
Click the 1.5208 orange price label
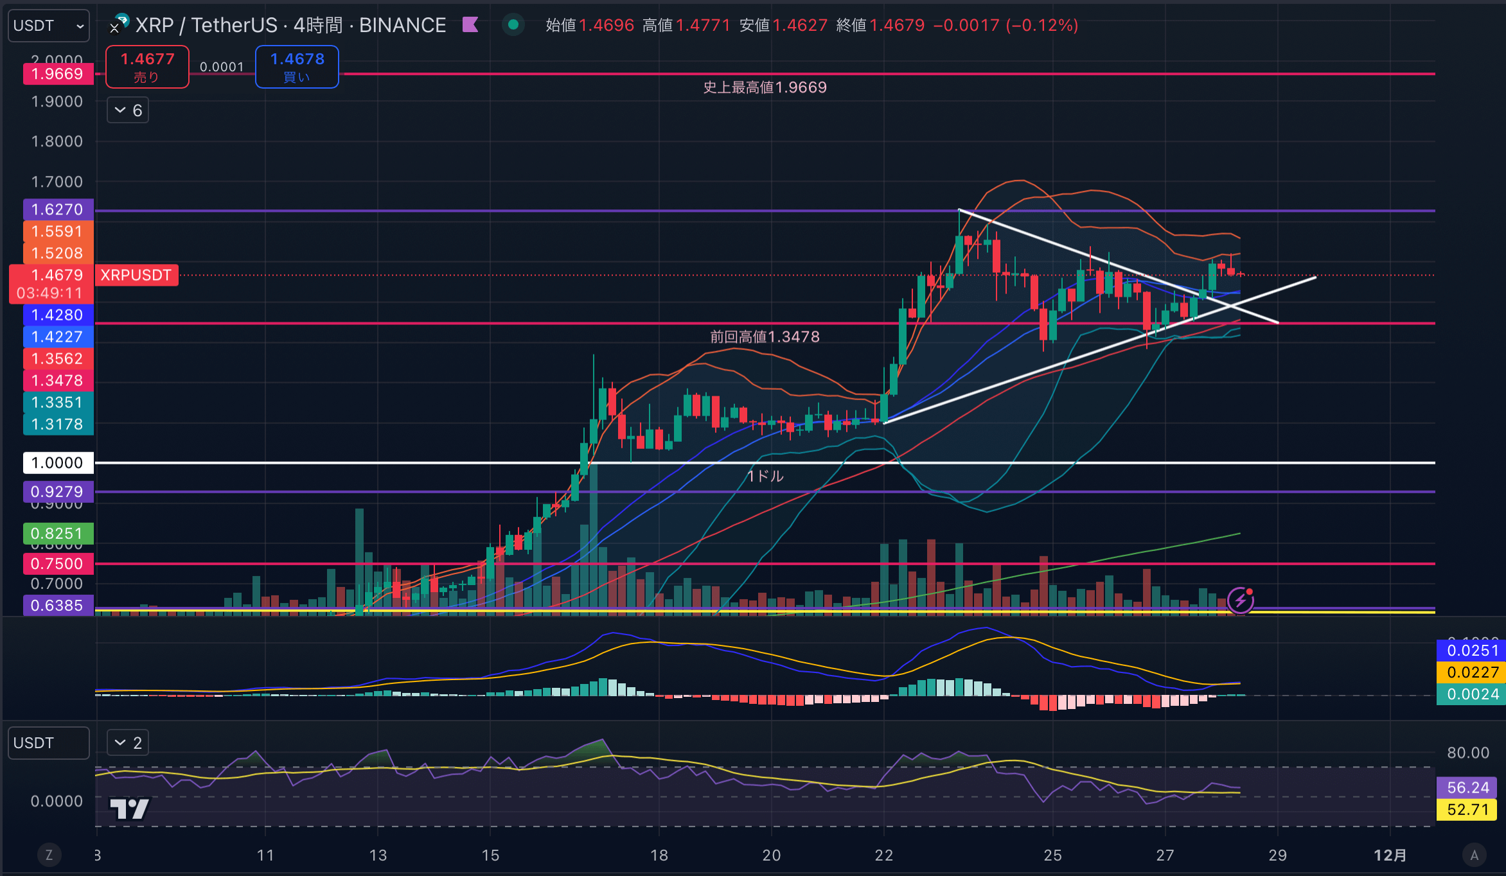(x=58, y=253)
